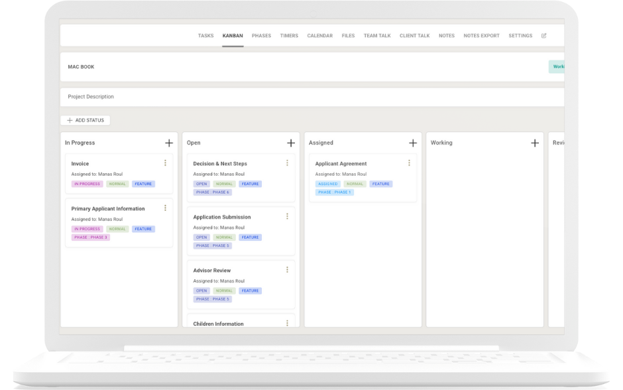Expand options menu for Advisor Review card
Screen dimensions: 623x390
(287, 270)
